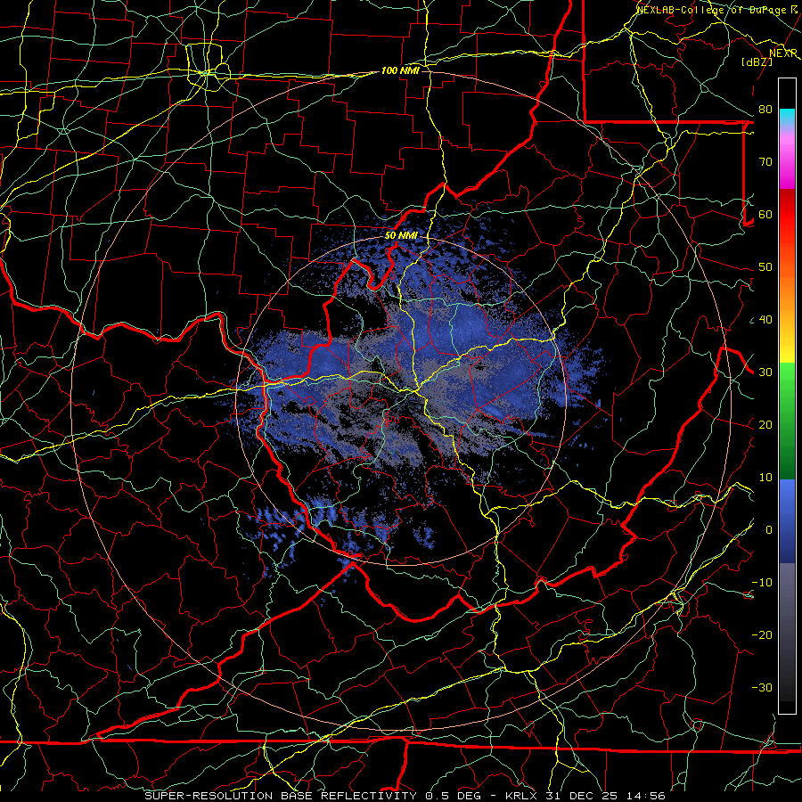802x802 pixels.
Task: Pick the cyan segment of the color bar
Action: point(787,117)
